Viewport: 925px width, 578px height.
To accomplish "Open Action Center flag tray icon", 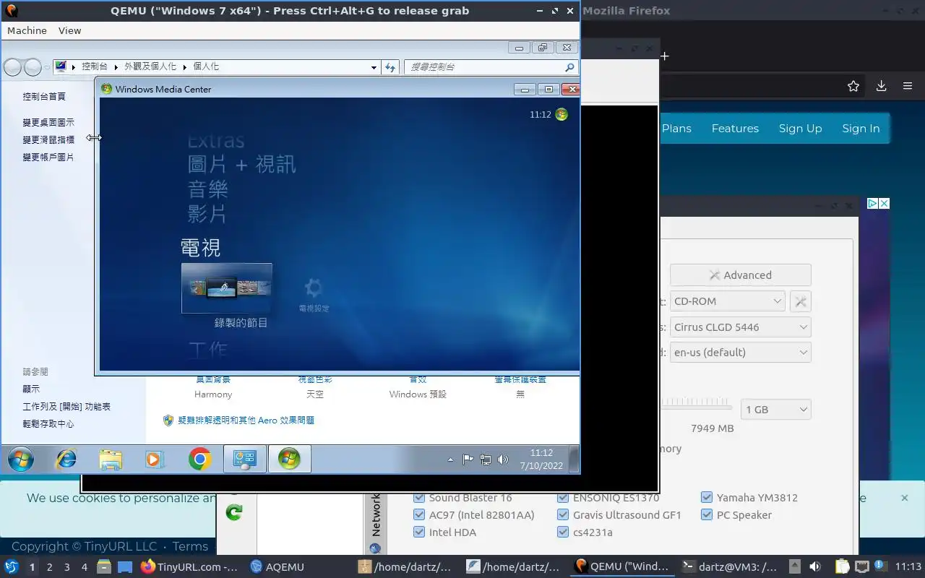I will click(468, 460).
